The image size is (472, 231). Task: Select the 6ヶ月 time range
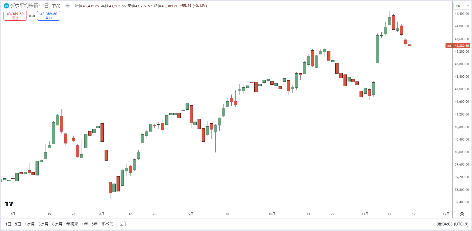tap(57, 224)
